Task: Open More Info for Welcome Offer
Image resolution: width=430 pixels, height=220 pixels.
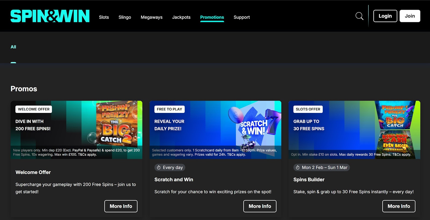Action: (x=121, y=206)
